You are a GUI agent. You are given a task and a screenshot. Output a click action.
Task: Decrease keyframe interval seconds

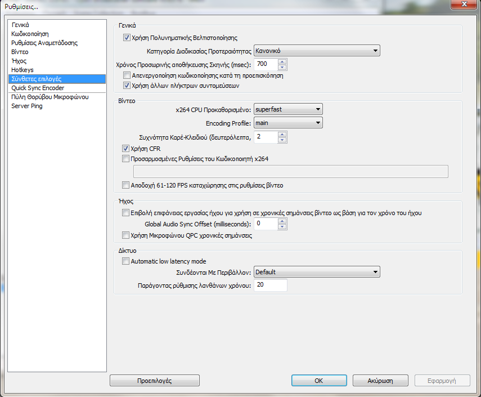[x=282, y=140]
